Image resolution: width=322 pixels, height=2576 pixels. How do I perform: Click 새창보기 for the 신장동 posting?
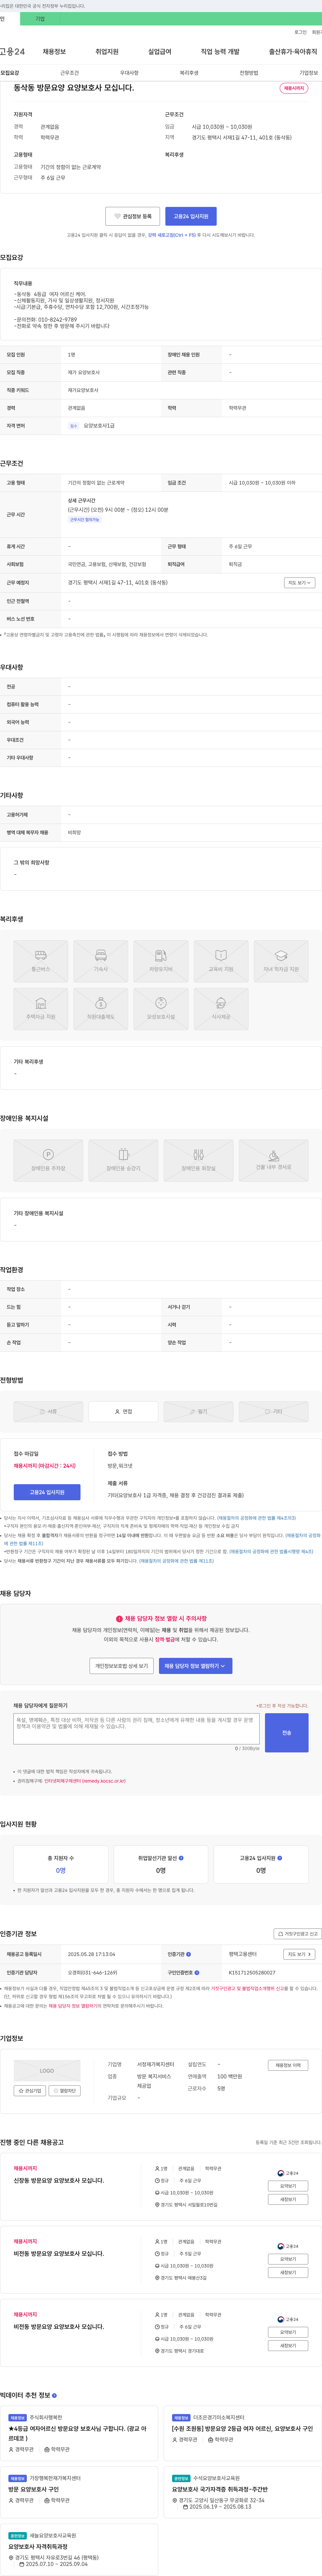pyautogui.click(x=288, y=2199)
